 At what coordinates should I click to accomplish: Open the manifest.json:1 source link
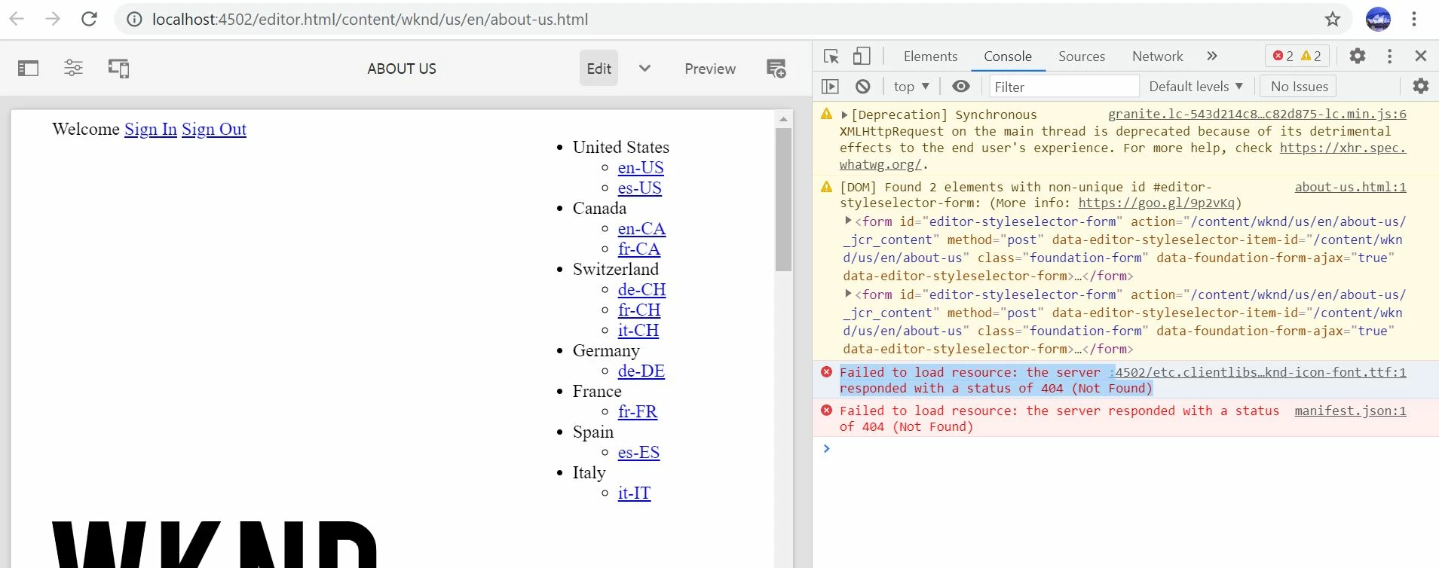pos(1350,411)
